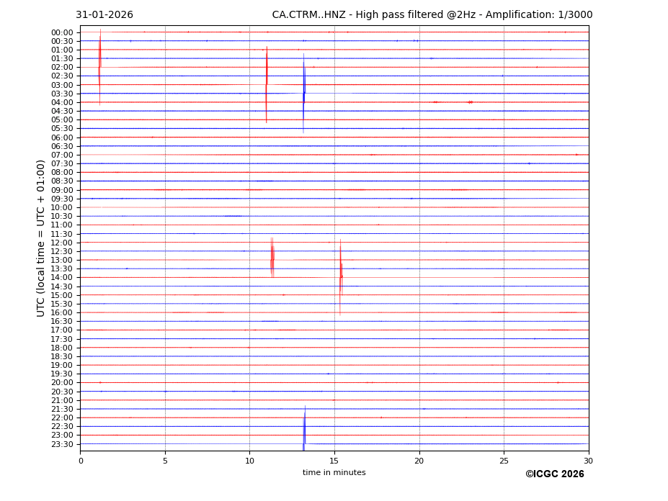668x501 pixels.
Task: Click the 15 minute x-axis tick label
Action: (x=334, y=461)
